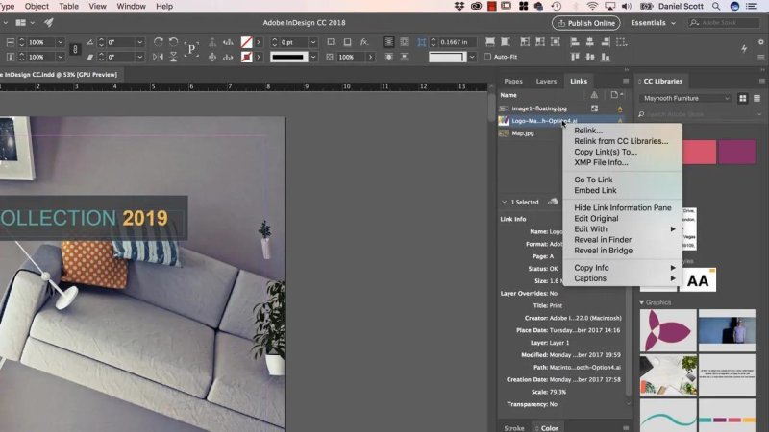Click the stroke color swatch

(246, 57)
